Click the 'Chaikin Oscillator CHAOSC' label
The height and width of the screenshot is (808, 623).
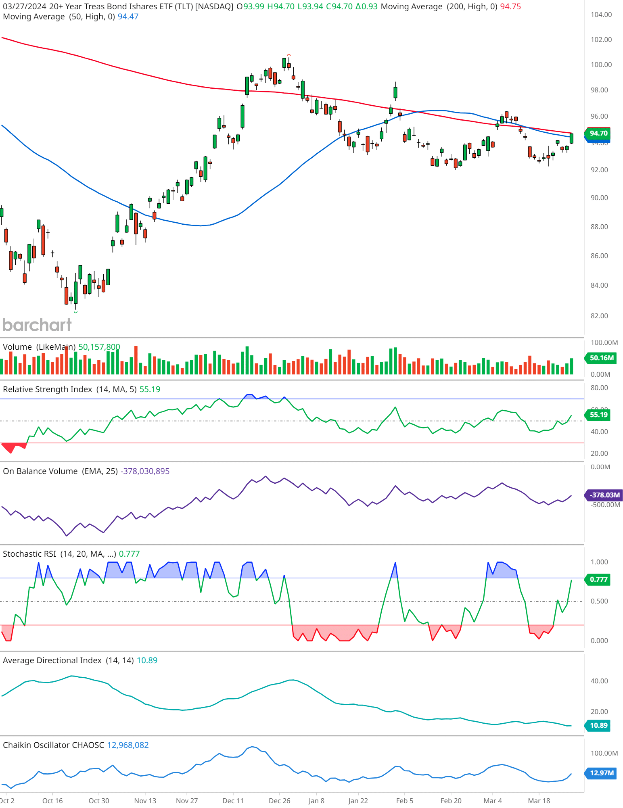pyautogui.click(x=53, y=745)
